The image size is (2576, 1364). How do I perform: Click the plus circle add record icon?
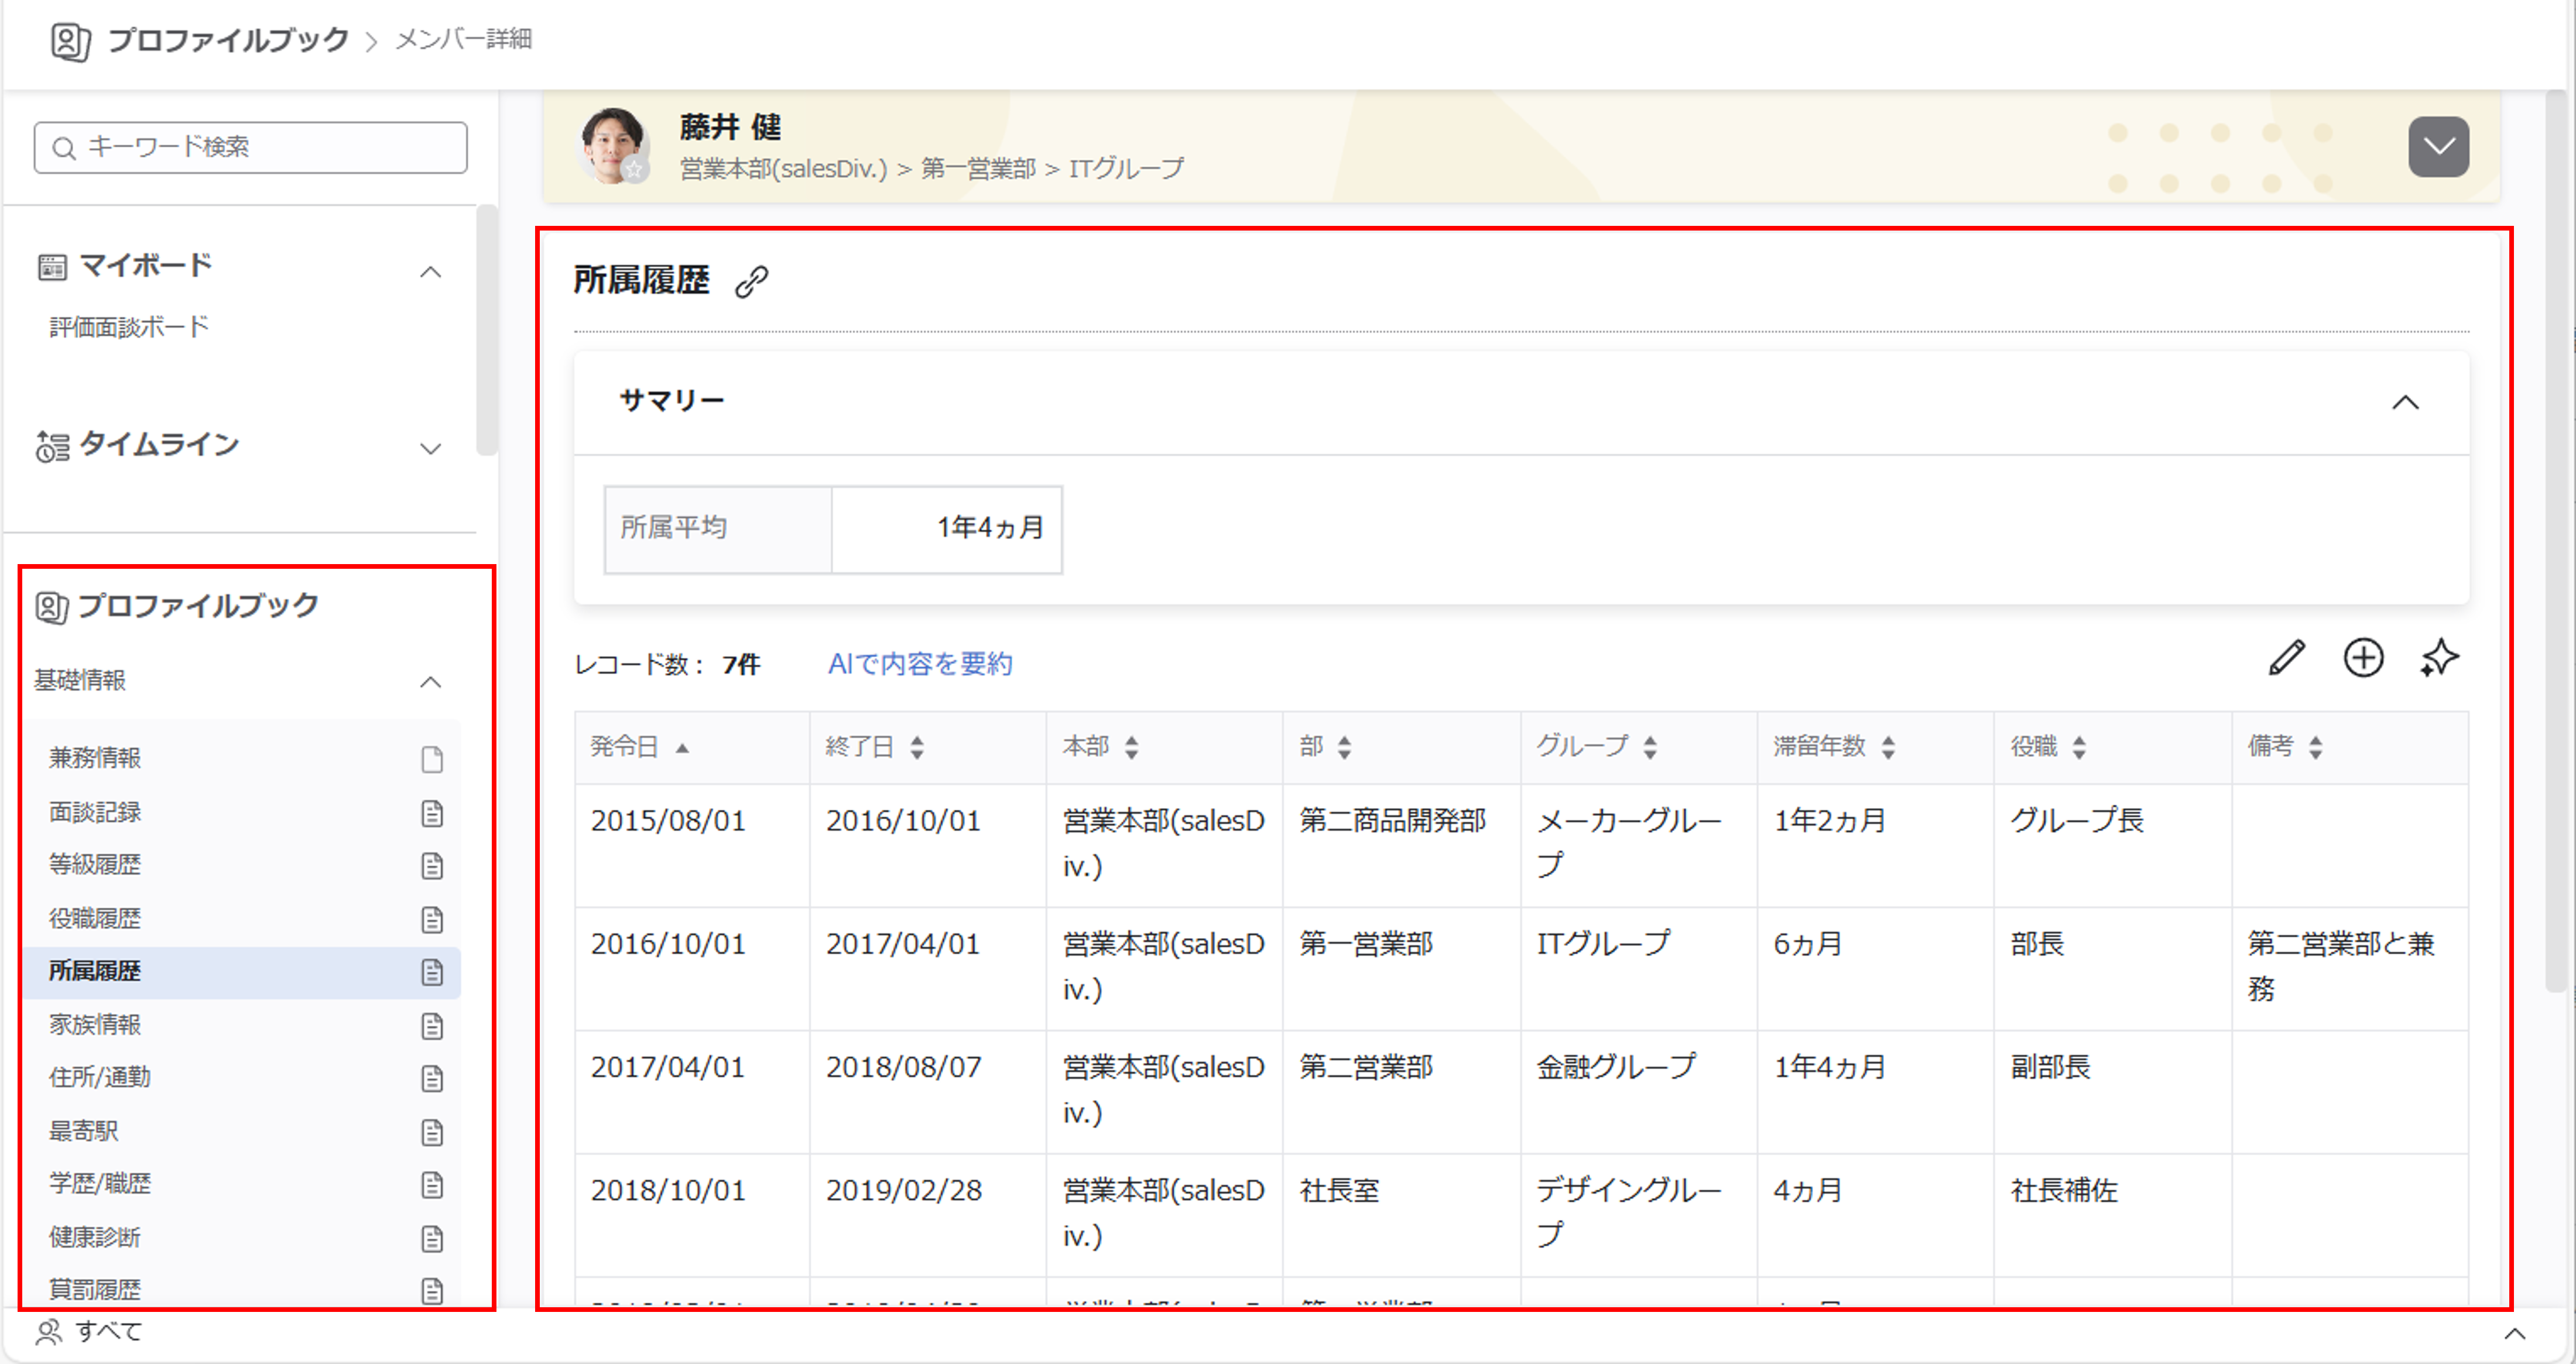pos(2363,658)
